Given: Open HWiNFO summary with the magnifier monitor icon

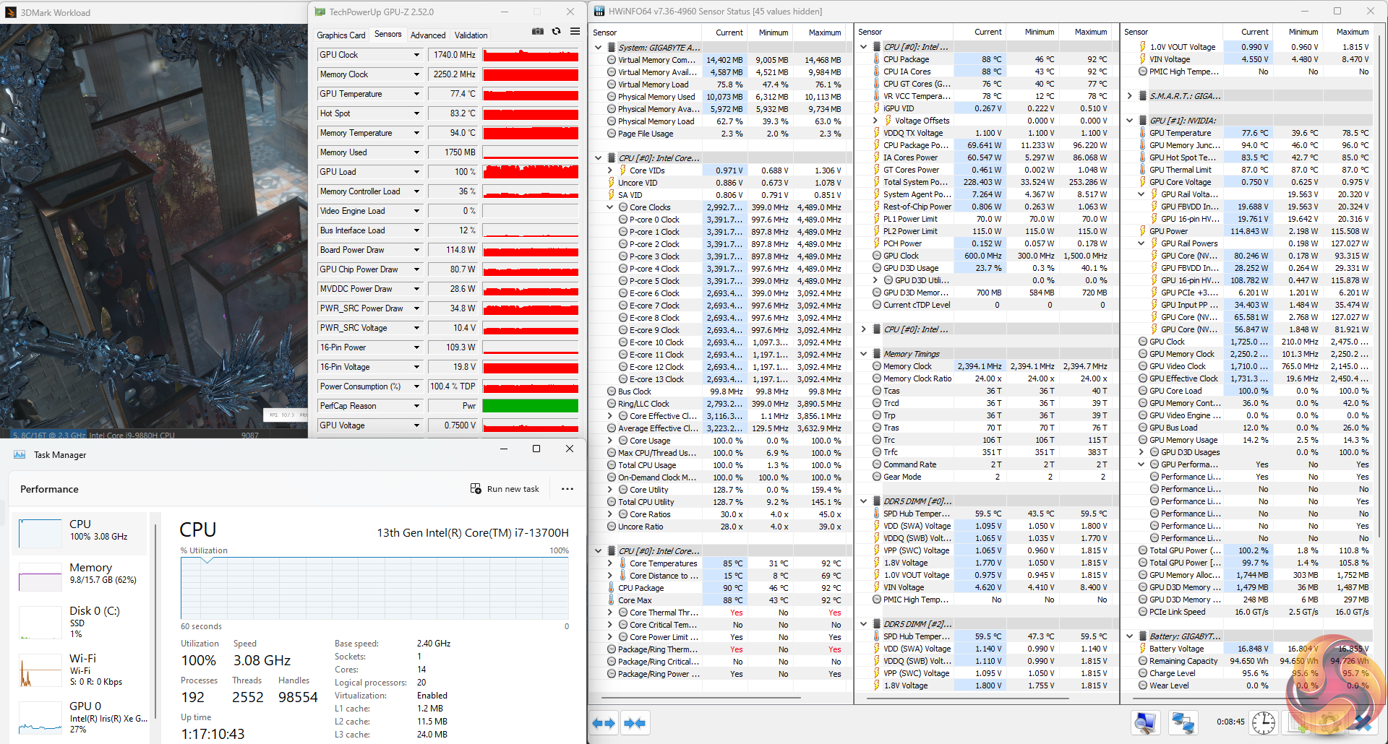Looking at the screenshot, I should (x=1147, y=722).
